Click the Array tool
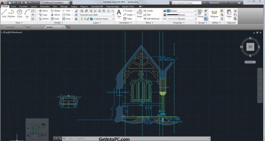265x141 pixels. tap(66, 19)
